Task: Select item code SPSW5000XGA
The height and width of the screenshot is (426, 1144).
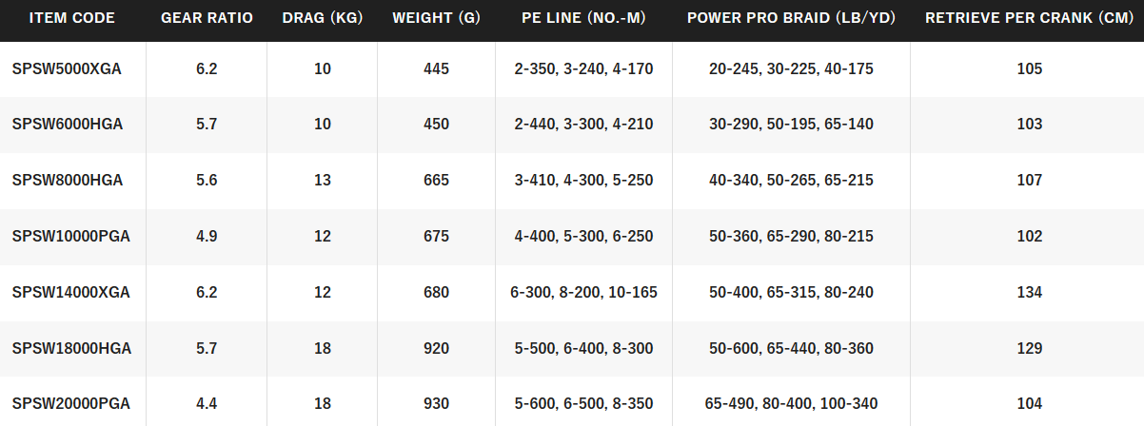Action: point(67,68)
